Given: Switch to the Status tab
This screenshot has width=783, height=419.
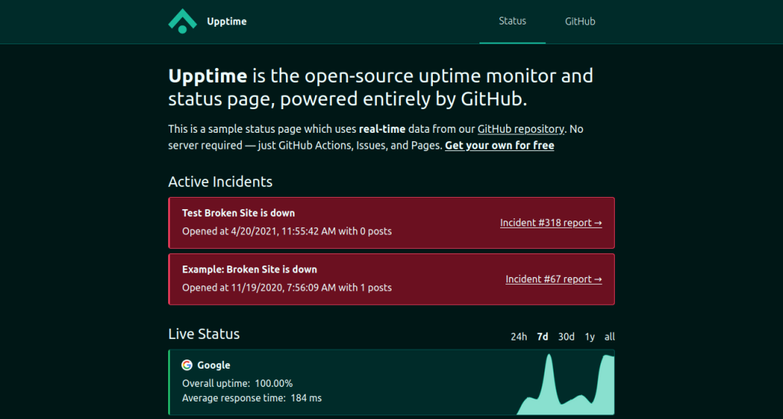Looking at the screenshot, I should 512,21.
